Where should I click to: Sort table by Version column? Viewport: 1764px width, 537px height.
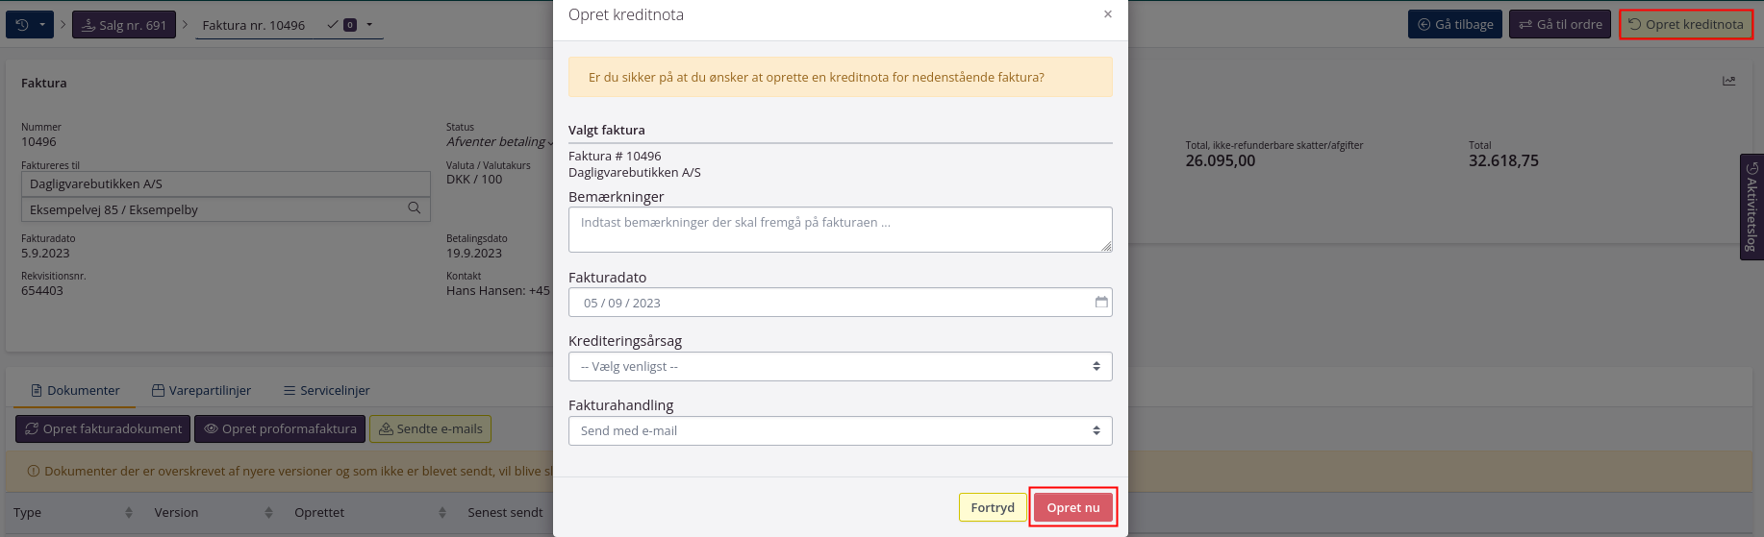click(x=268, y=513)
